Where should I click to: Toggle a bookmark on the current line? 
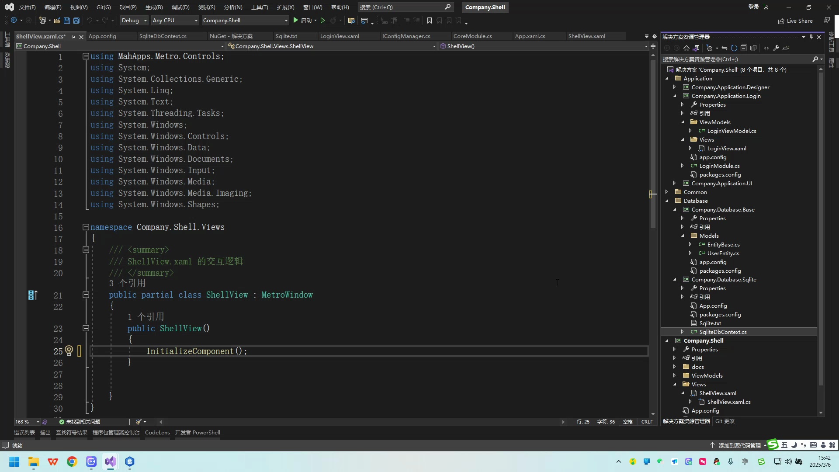pyautogui.click(x=430, y=20)
